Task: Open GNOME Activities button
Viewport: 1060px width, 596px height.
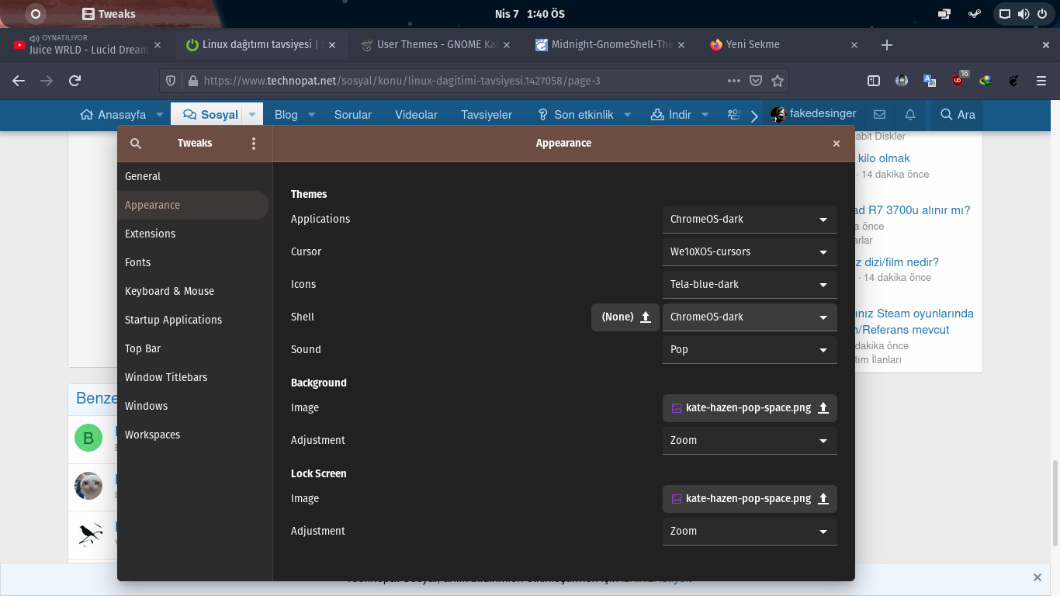Action: [36, 14]
